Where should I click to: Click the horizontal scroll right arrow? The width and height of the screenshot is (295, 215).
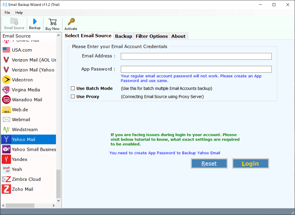click(x=53, y=206)
